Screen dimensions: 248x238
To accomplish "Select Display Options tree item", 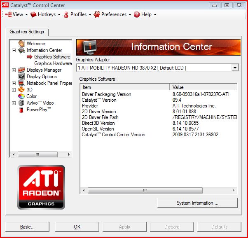I will tap(42, 77).
